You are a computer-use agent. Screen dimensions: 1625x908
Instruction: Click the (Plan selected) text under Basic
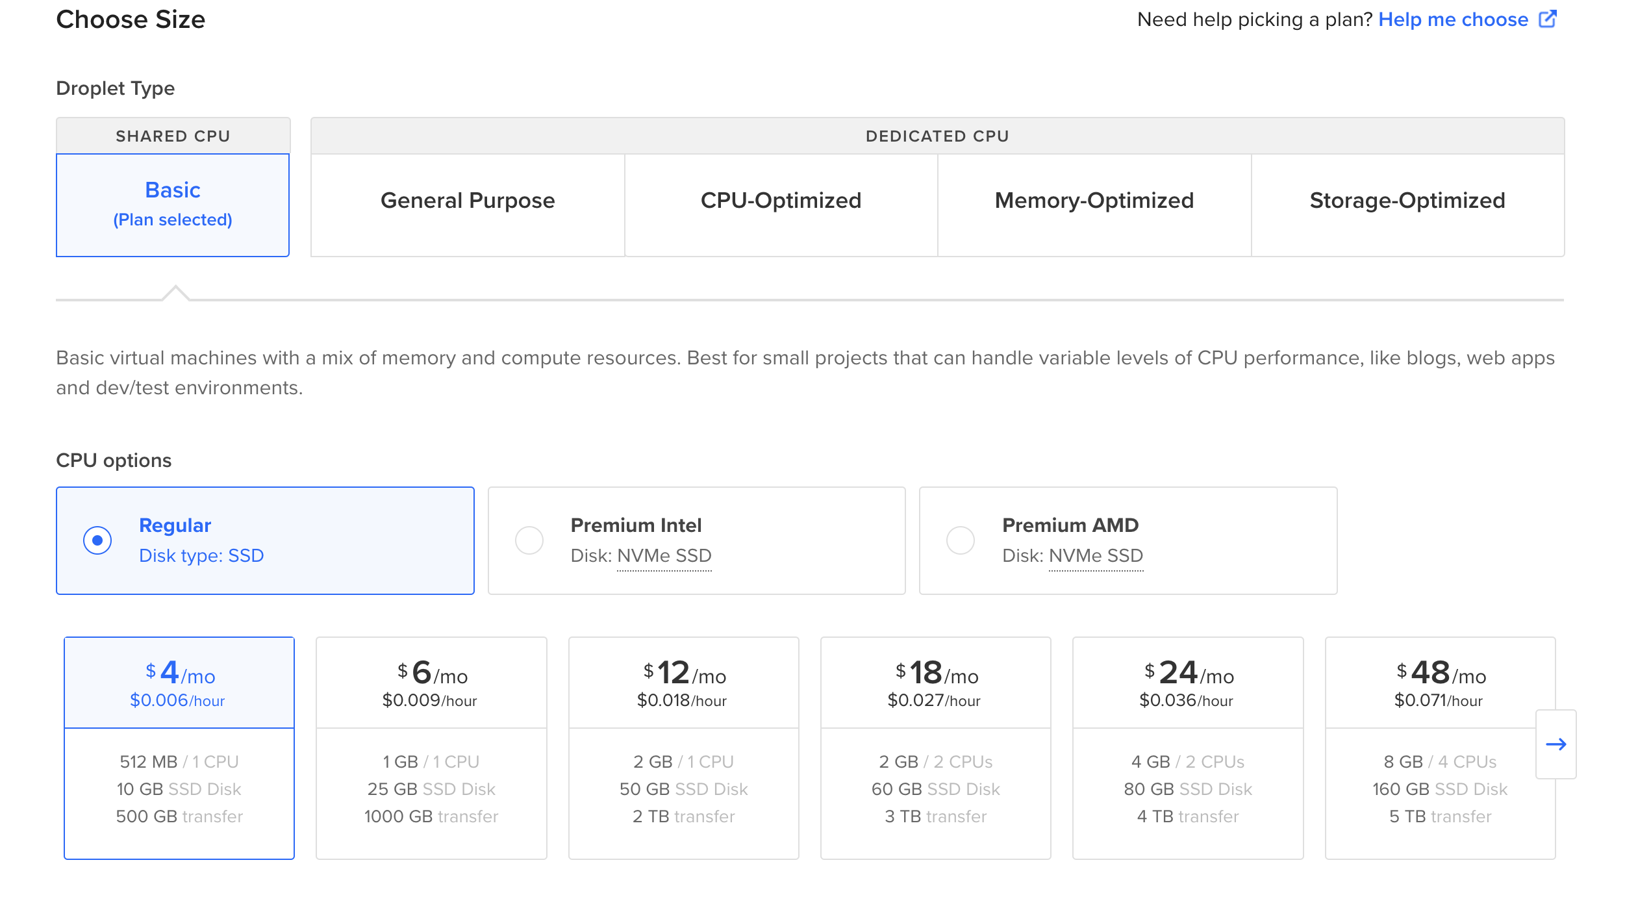(173, 220)
